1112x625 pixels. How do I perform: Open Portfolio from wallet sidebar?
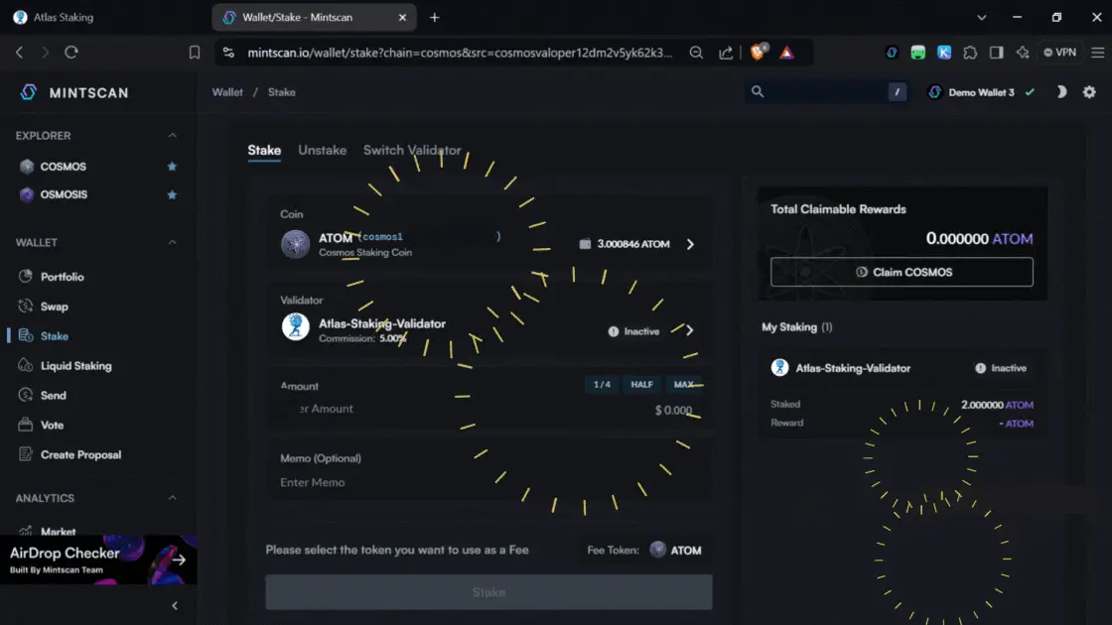tap(62, 277)
